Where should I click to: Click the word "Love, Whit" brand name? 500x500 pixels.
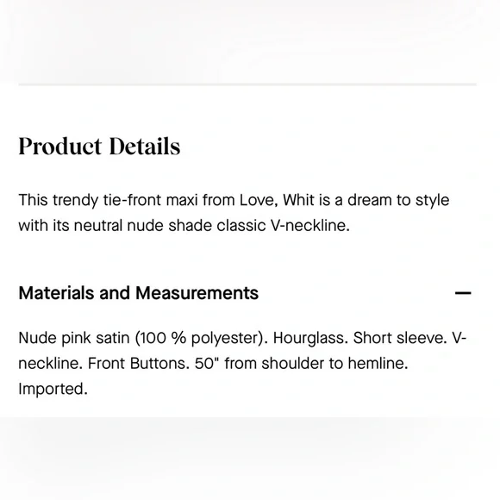(x=277, y=200)
